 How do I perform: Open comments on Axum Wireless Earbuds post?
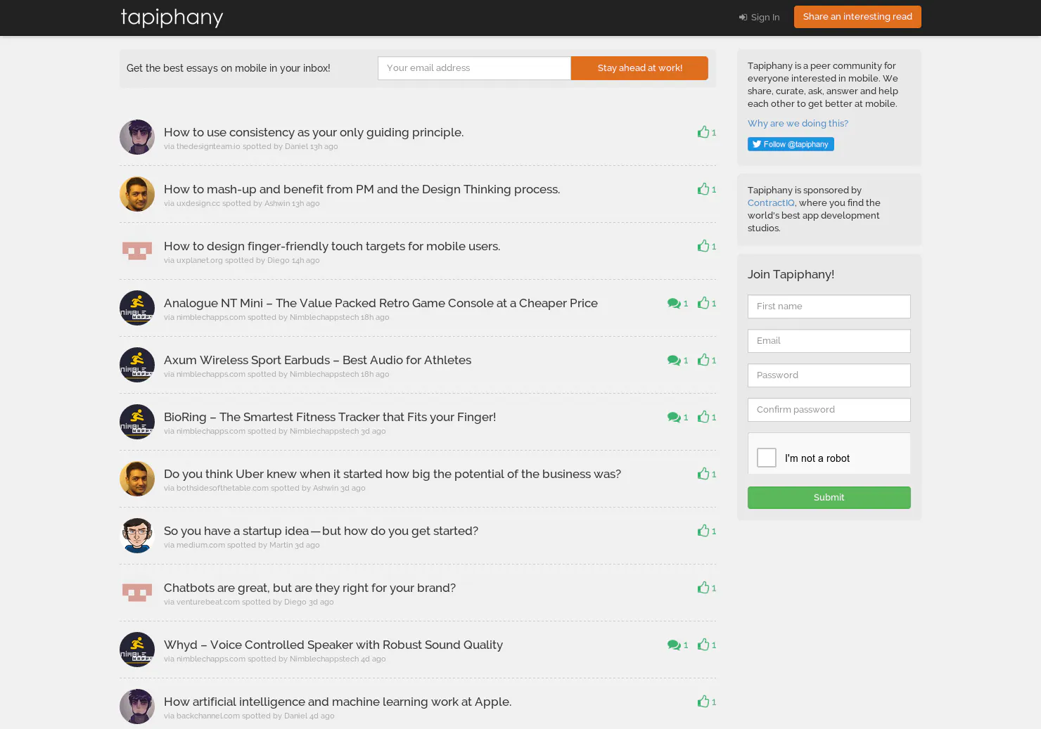point(677,360)
